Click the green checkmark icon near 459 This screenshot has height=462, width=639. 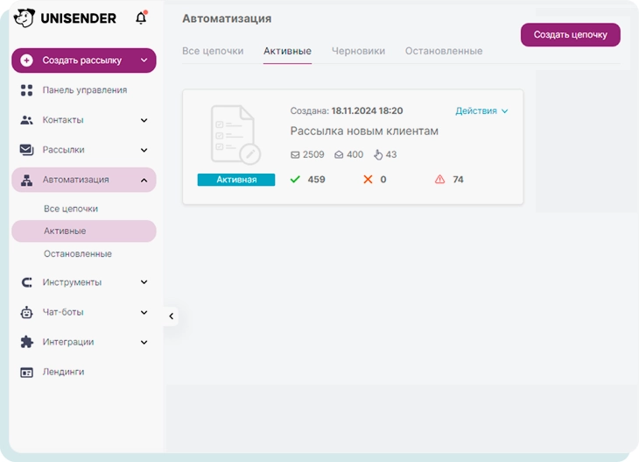[x=295, y=179]
